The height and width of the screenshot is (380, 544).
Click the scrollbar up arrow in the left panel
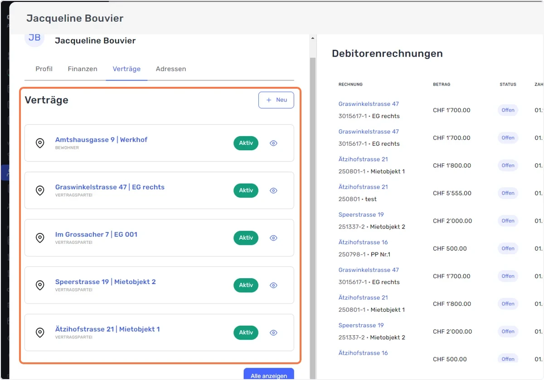[312, 38]
